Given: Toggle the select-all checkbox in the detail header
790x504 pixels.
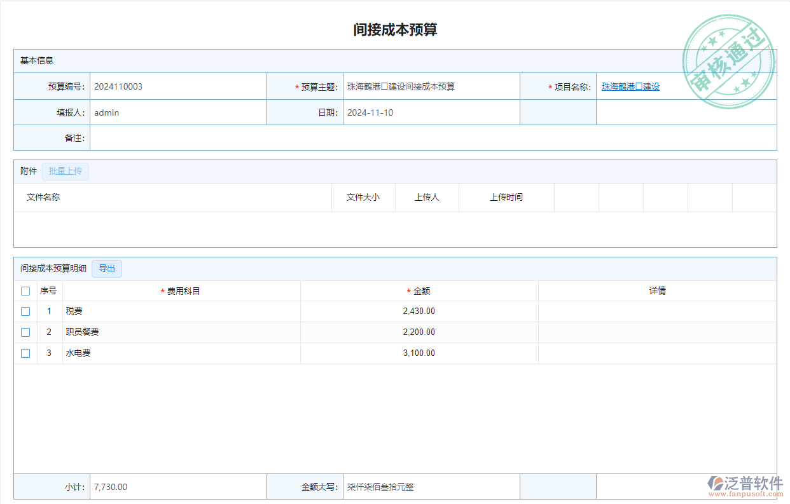Looking at the screenshot, I should point(25,291).
